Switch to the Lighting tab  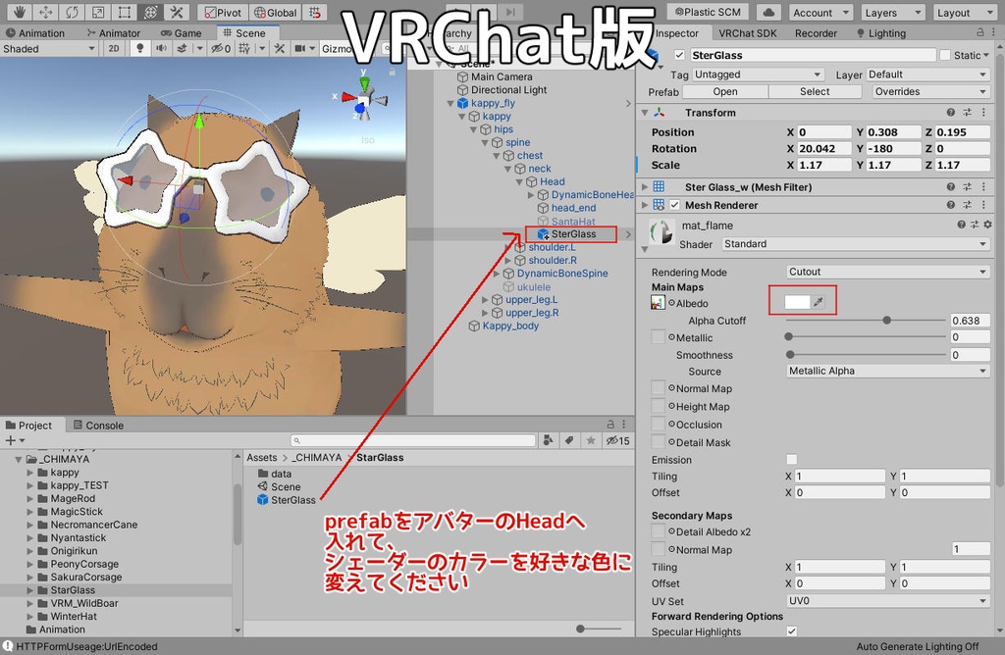[881, 33]
